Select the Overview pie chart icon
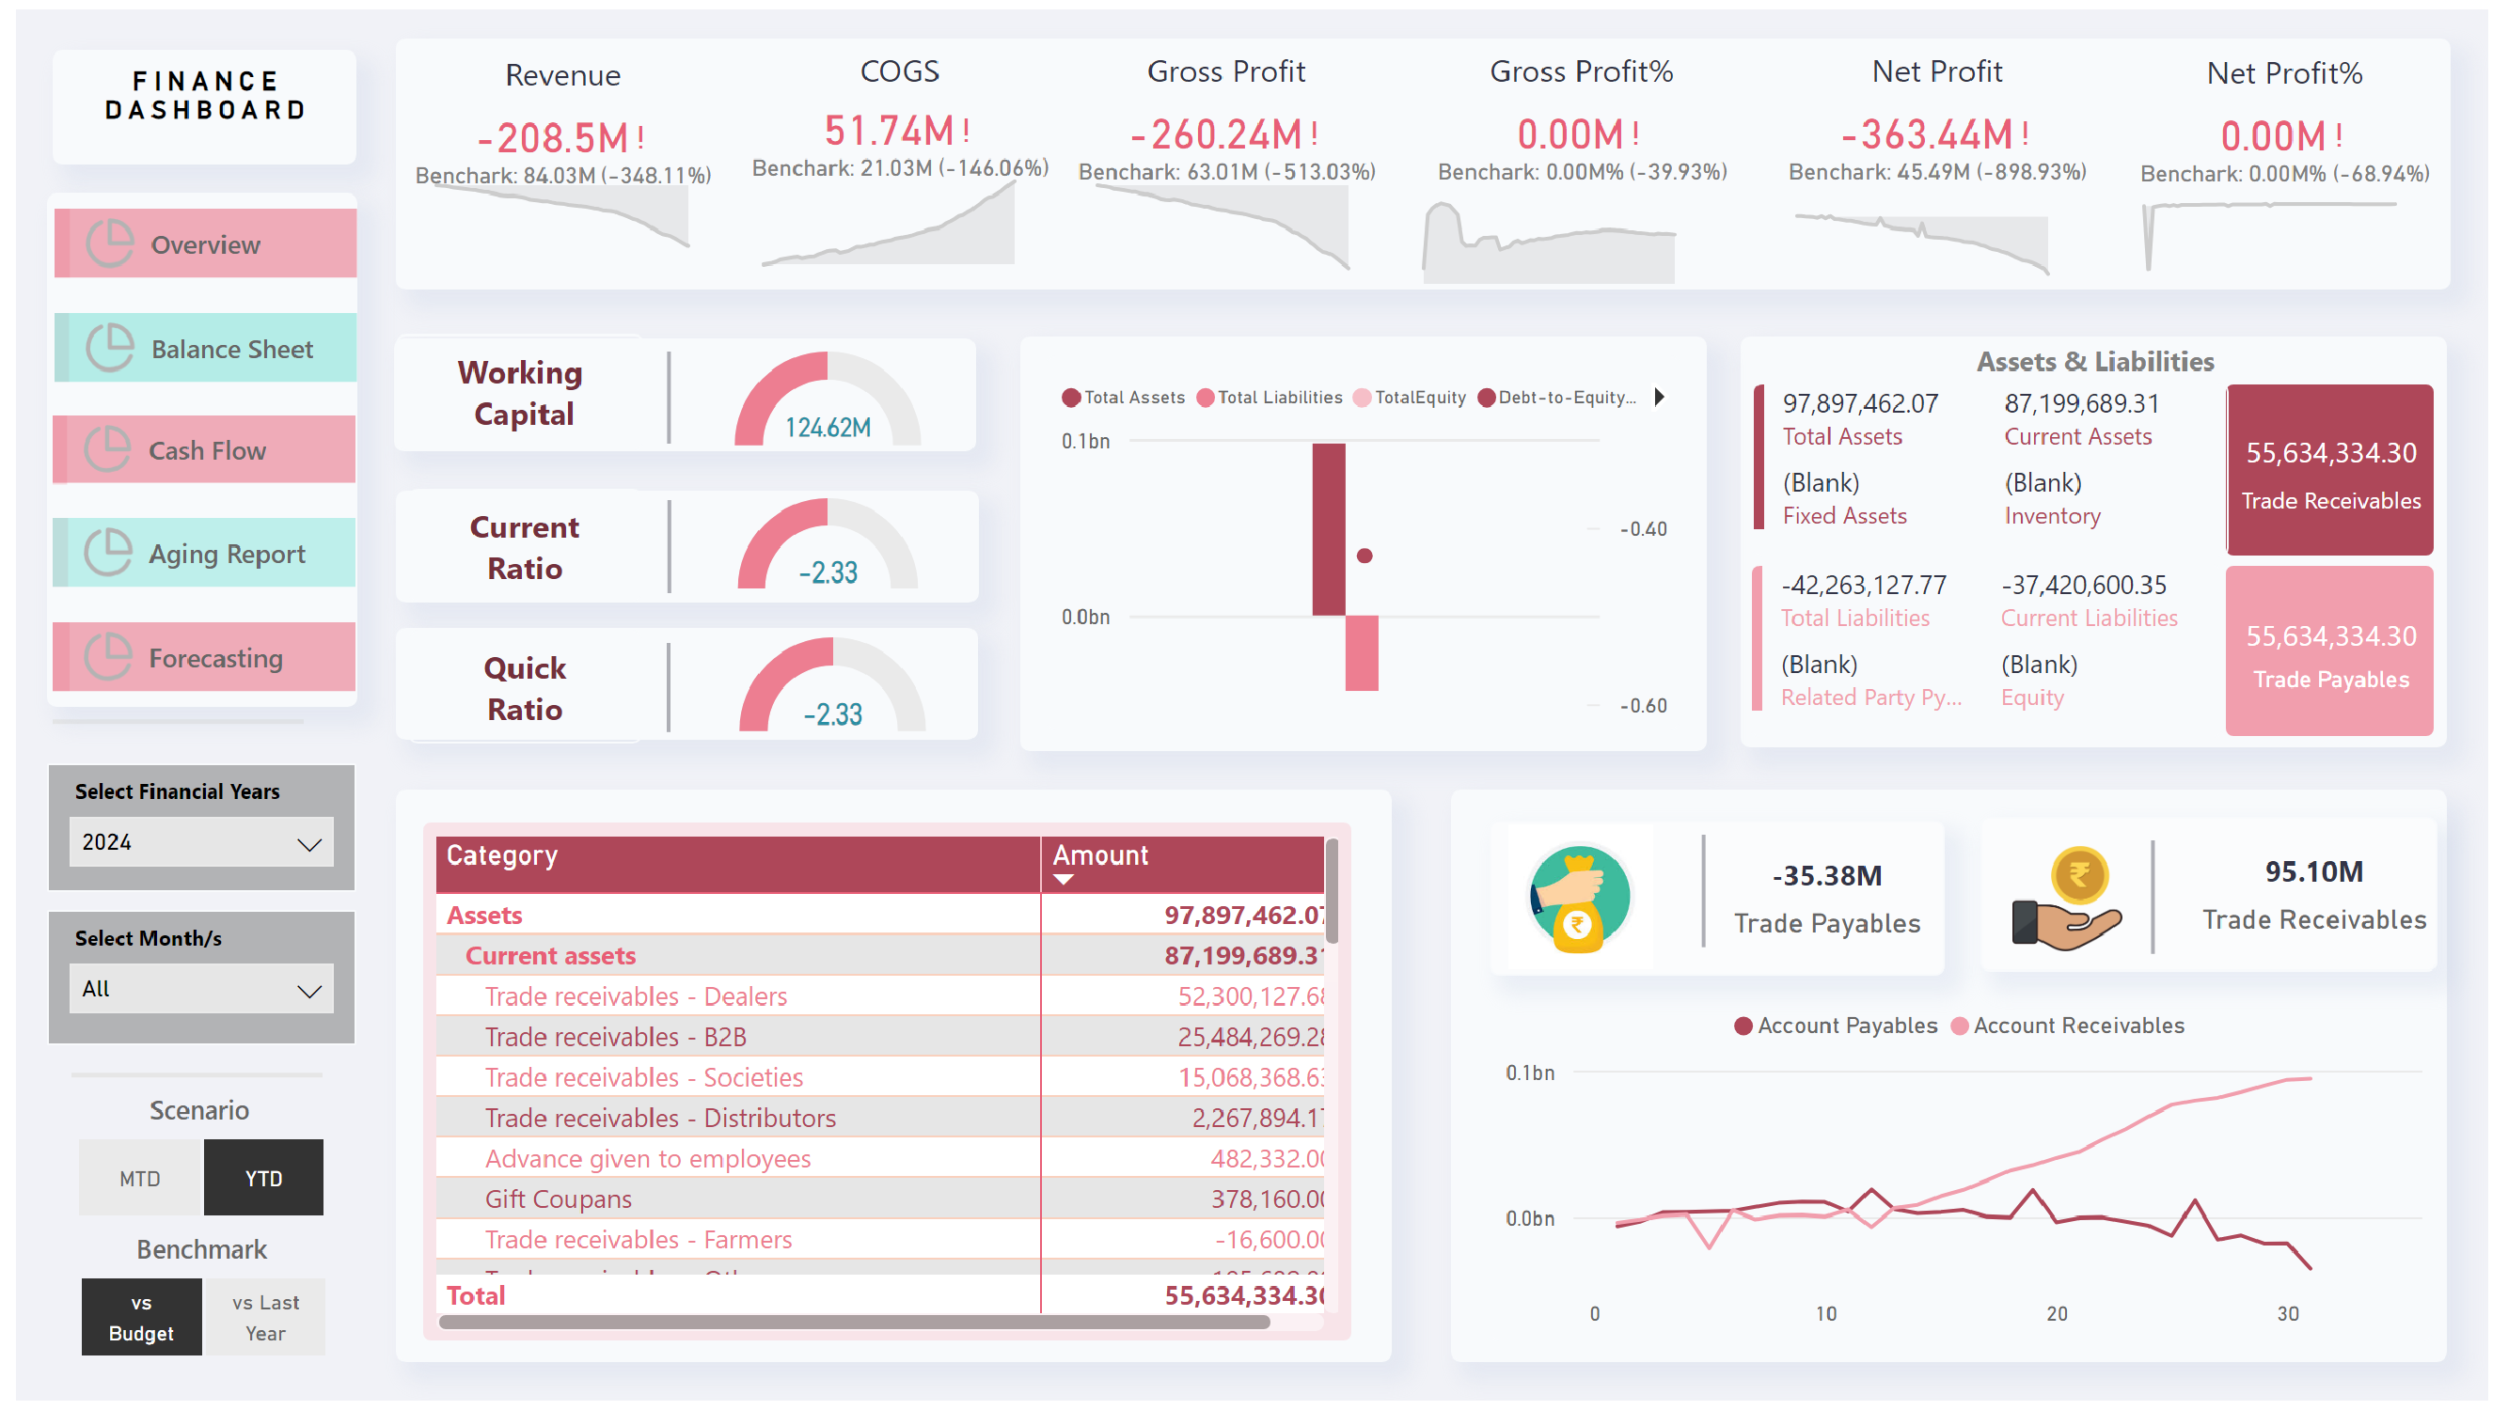This screenshot has width=2508, height=1410. tap(110, 243)
